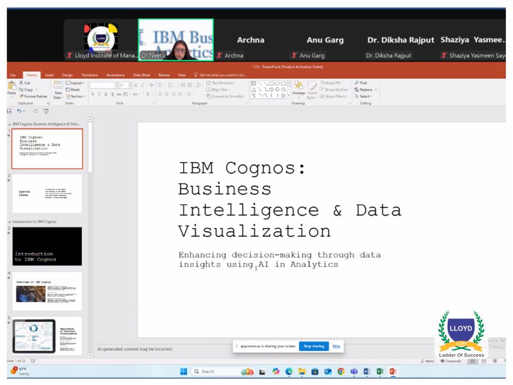Open Microsoft Teams from the taskbar
This screenshot has height=385, width=513.
[354, 372]
